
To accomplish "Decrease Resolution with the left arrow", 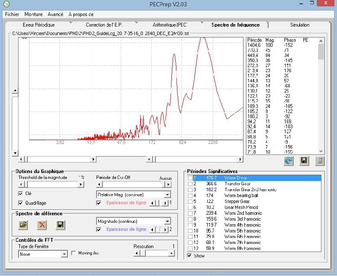I will (136, 253).
